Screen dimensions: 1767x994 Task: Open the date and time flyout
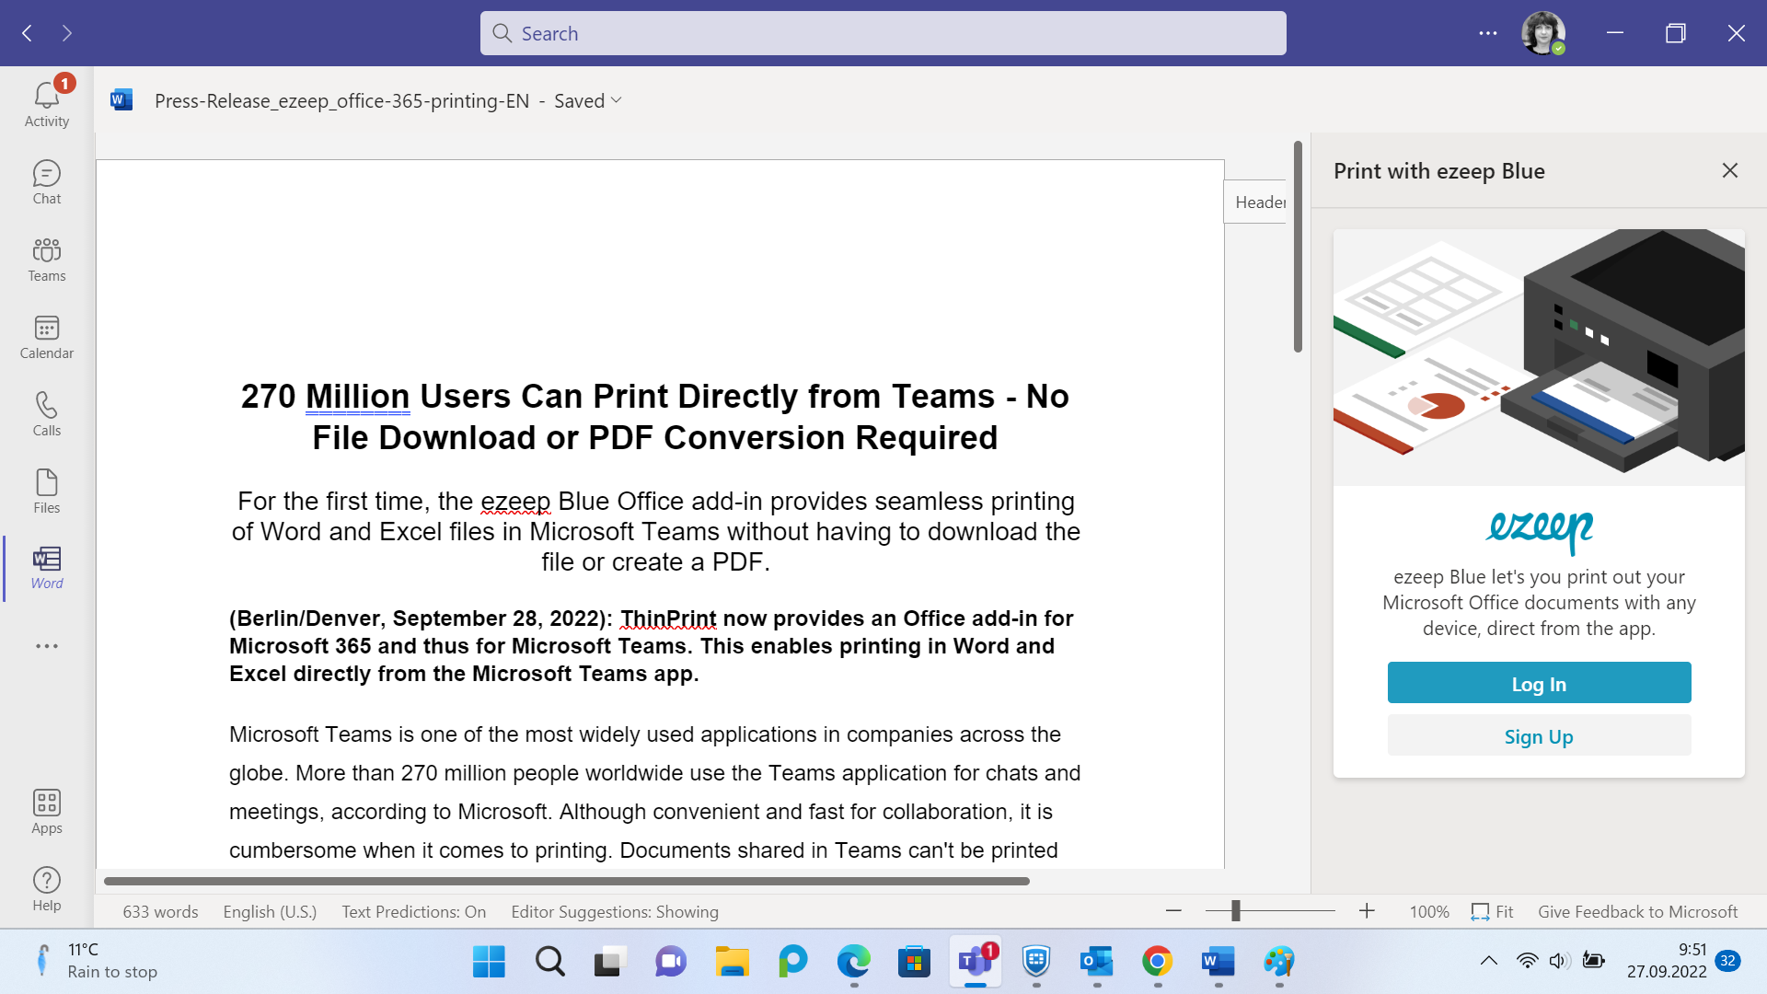[x=1666, y=961]
